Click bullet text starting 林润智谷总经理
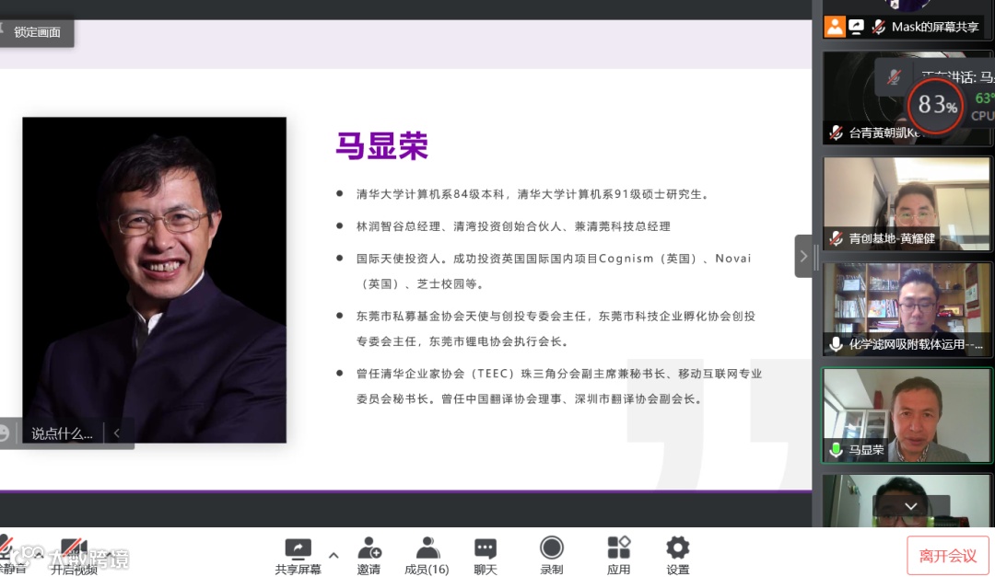The image size is (995, 577). pos(513,226)
